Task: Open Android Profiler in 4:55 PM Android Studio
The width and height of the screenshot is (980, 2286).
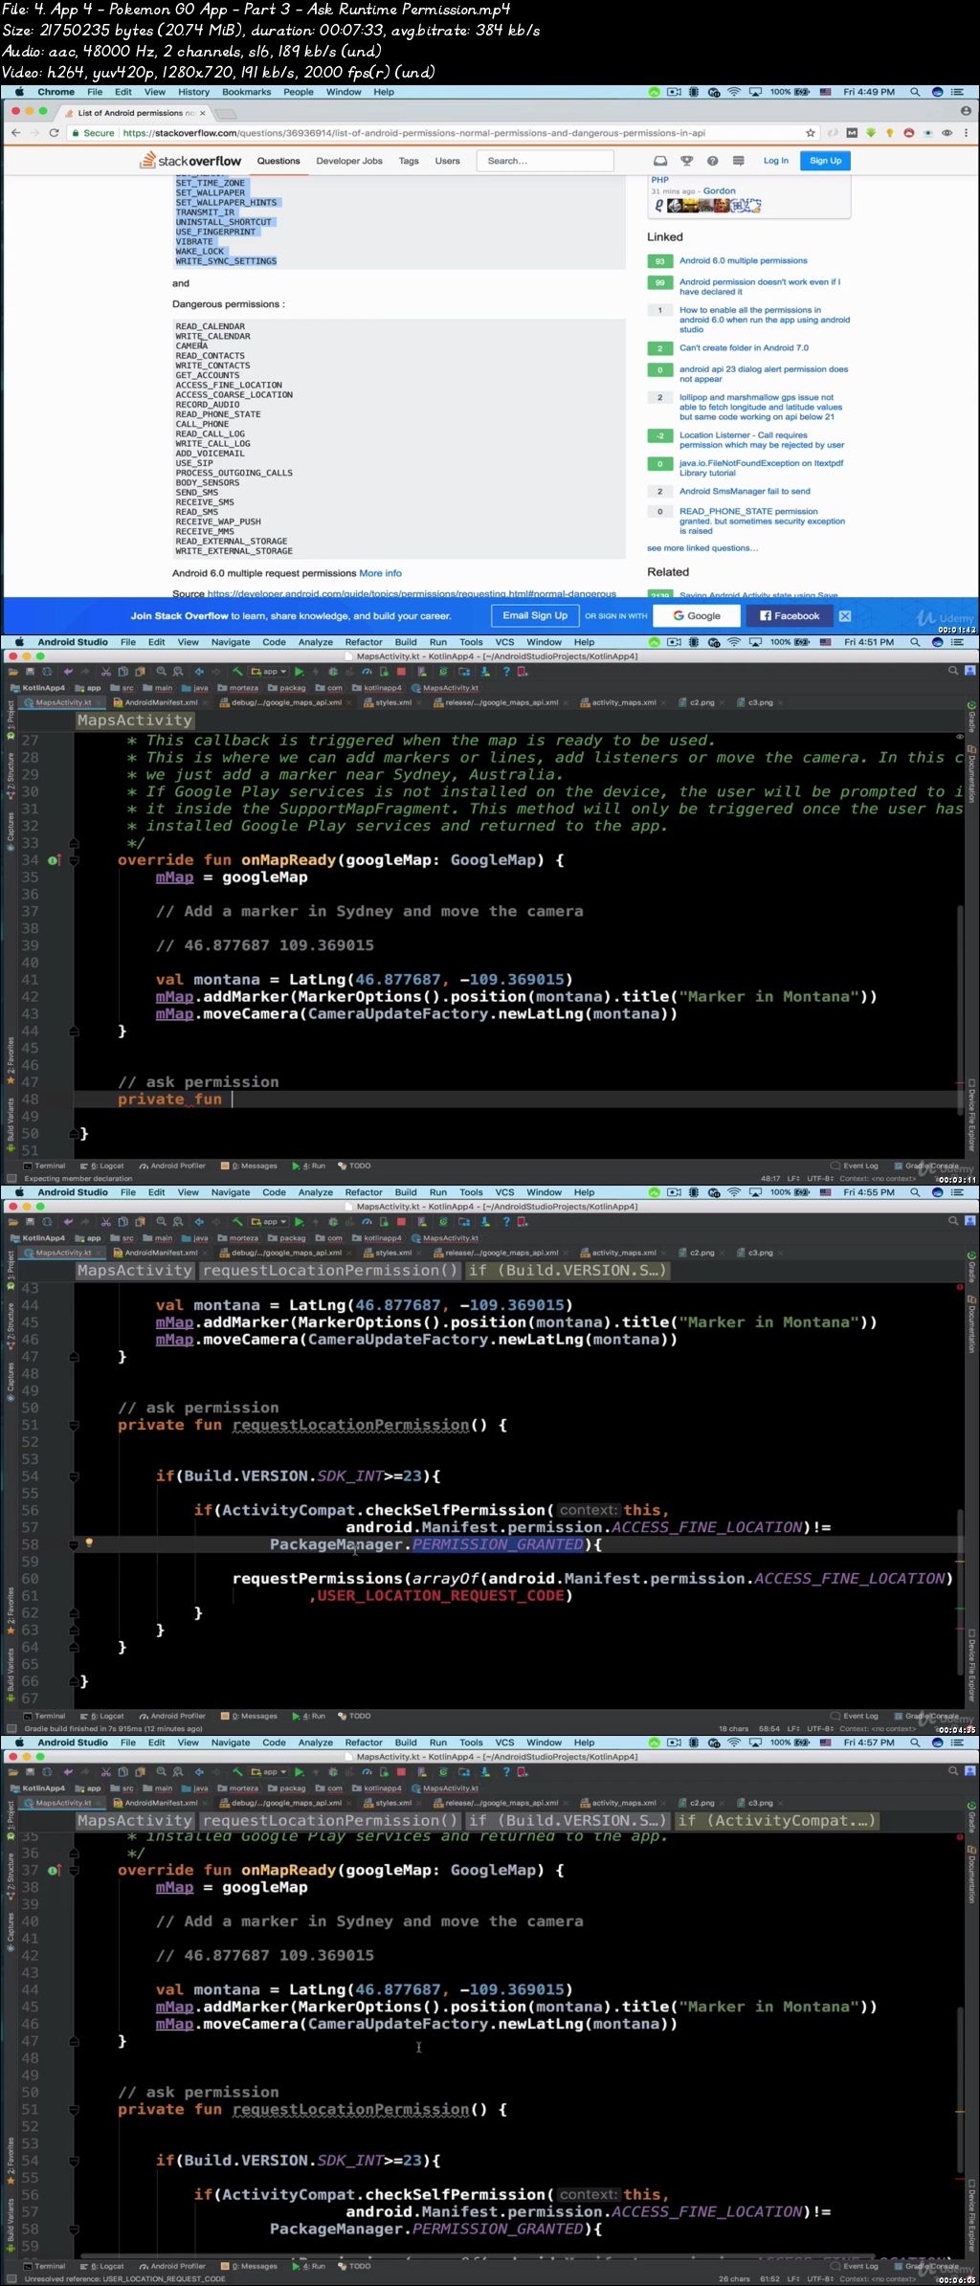Action: pos(172,1716)
